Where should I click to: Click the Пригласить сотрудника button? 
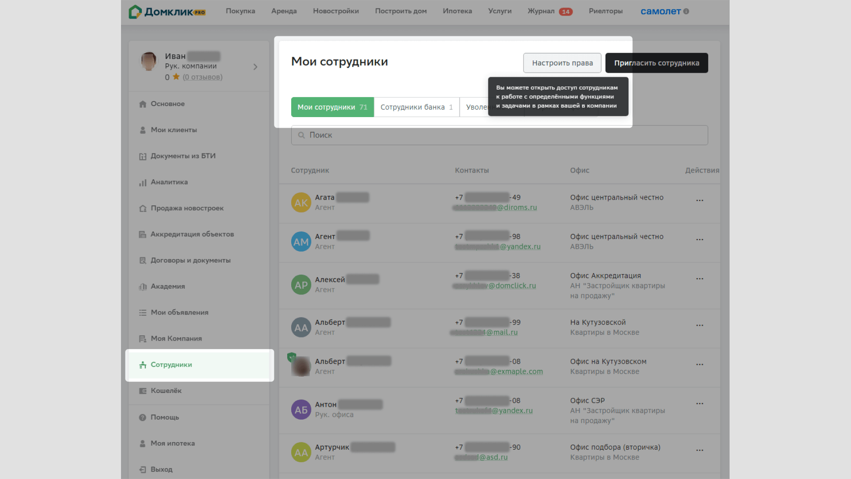tap(656, 63)
